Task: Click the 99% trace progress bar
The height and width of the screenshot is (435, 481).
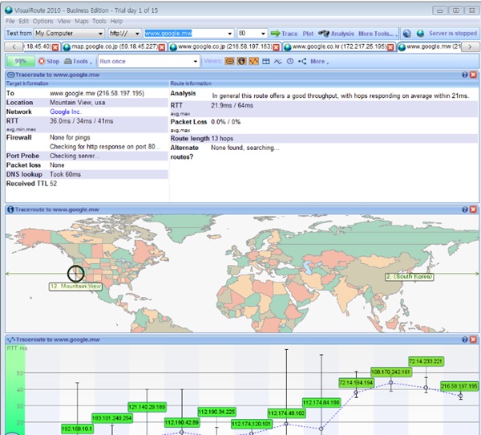Action: click(x=21, y=61)
